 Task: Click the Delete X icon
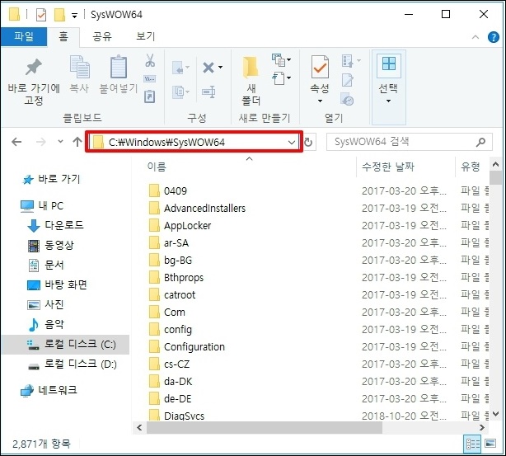click(x=208, y=68)
